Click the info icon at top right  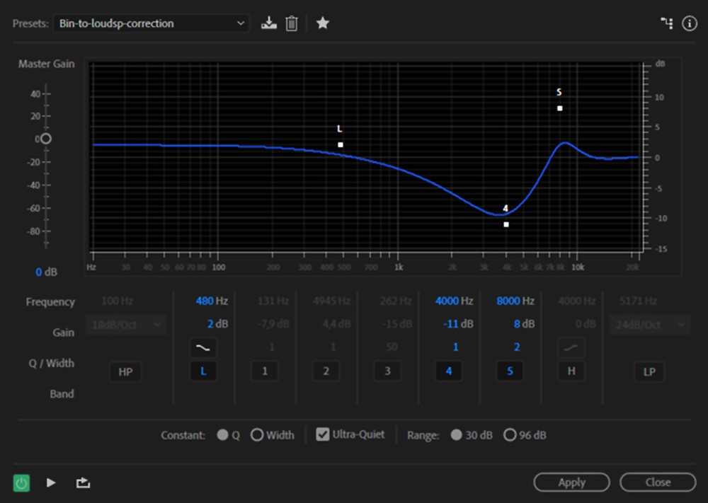pyautogui.click(x=690, y=23)
